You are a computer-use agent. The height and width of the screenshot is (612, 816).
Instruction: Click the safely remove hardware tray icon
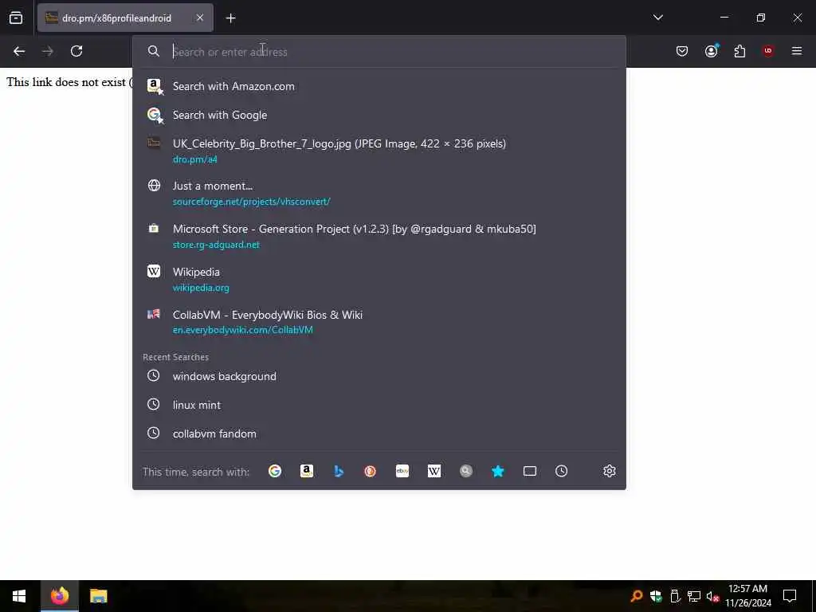point(675,596)
